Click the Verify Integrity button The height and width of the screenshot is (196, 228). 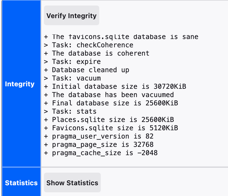[71, 16]
